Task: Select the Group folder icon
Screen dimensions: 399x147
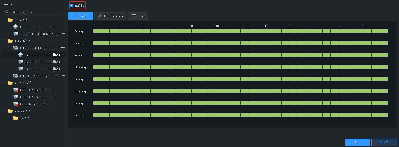Action: [10, 111]
